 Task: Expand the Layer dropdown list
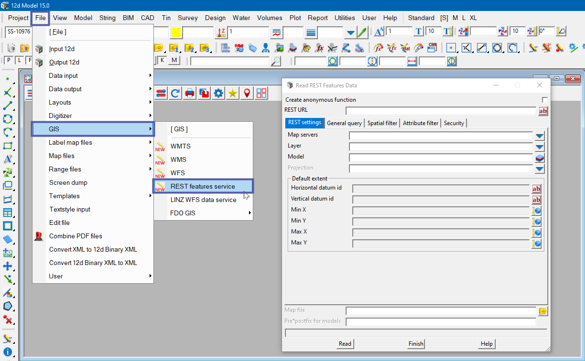tap(540, 147)
